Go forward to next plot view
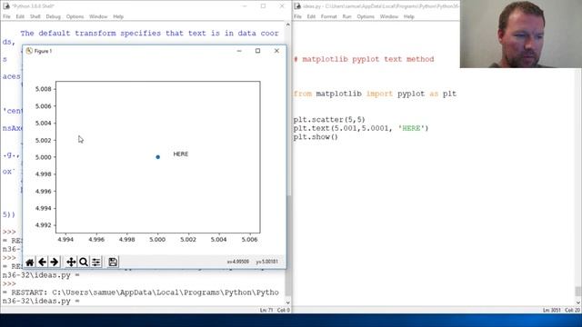Image resolution: width=582 pixels, height=327 pixels. 55,263
